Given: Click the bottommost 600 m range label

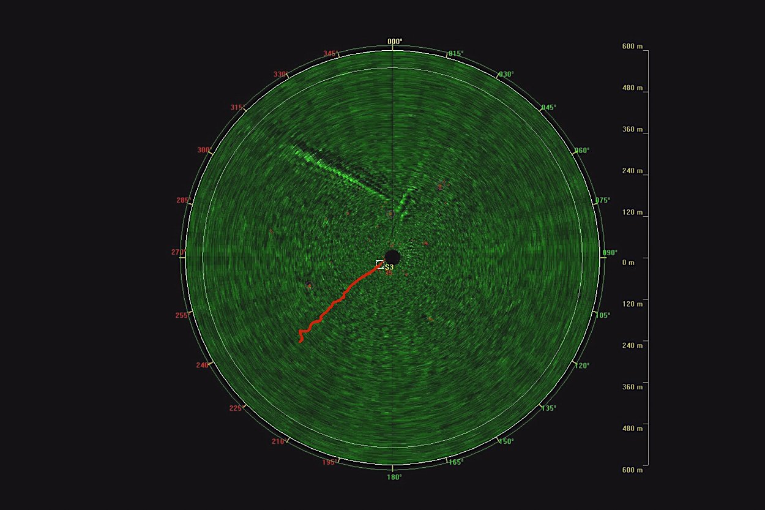Looking at the screenshot, I should click(x=632, y=470).
